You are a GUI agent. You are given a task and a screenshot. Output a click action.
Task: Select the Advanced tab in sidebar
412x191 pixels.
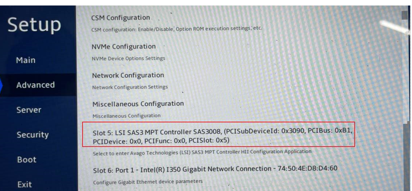[35, 85]
